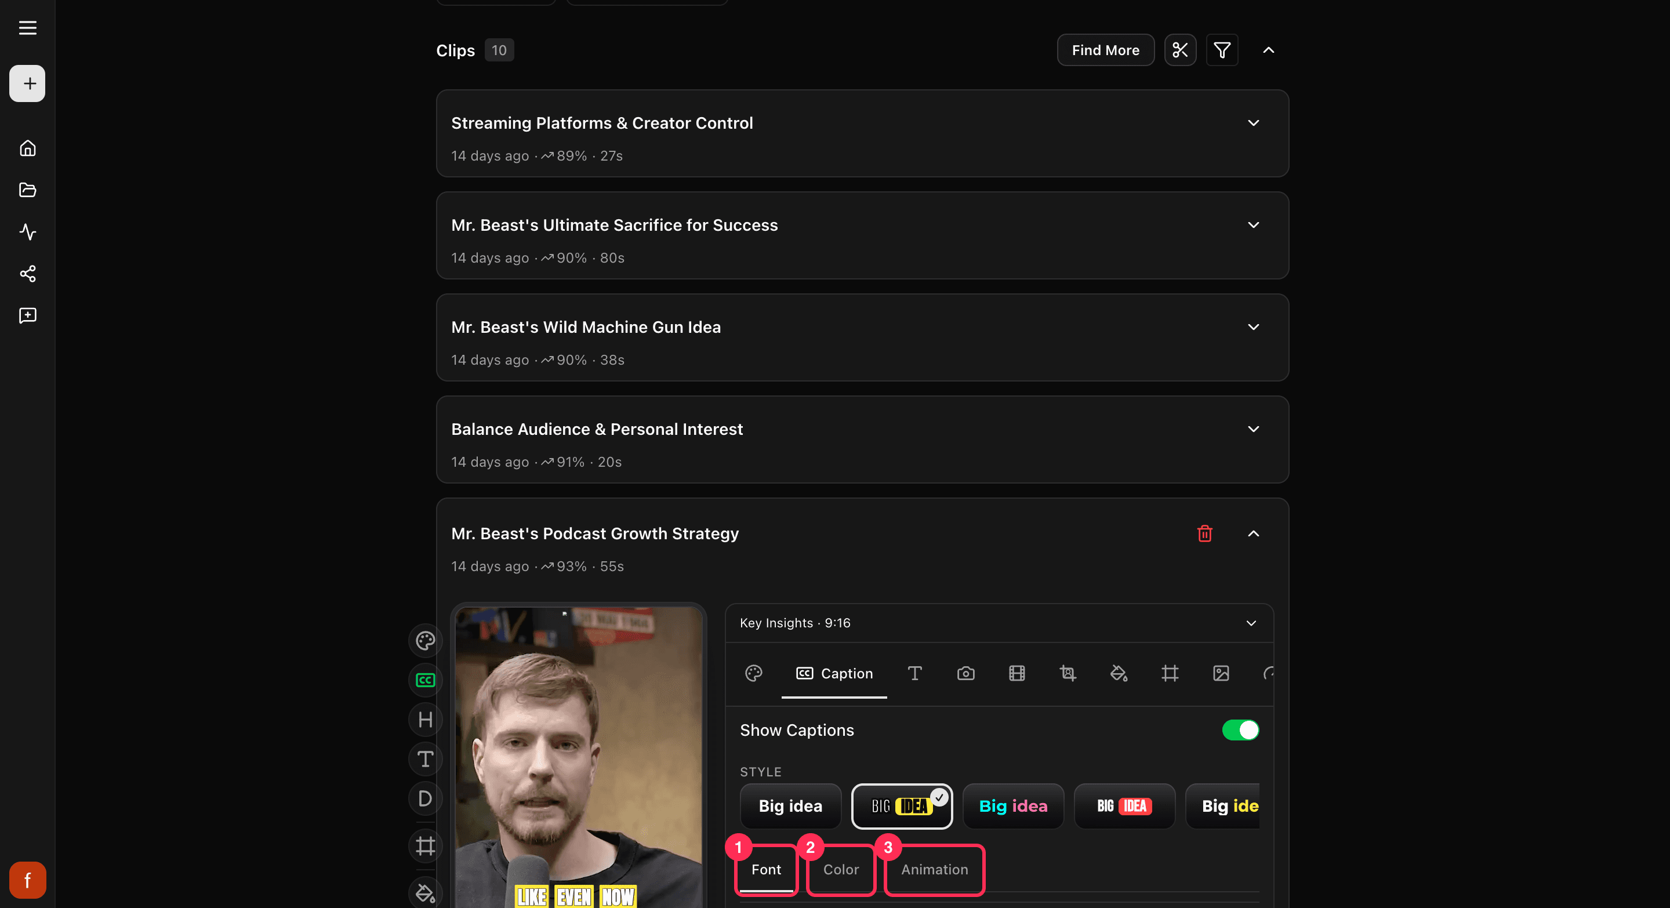This screenshot has width=1670, height=908.
Task: Click the frame grid icon beside preview
Action: (425, 846)
